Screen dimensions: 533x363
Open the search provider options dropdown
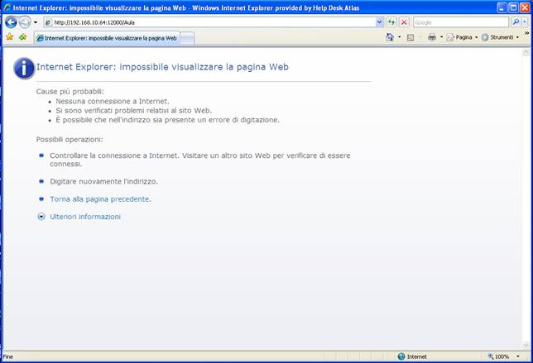[525, 22]
